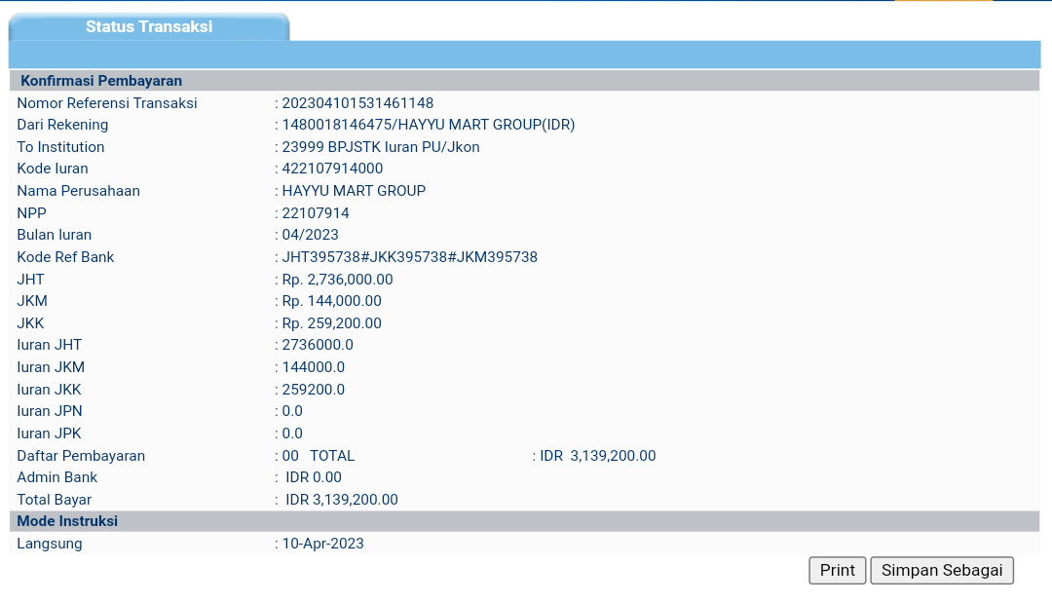Image resolution: width=1052 pixels, height=603 pixels.
Task: Select the Nama Perusahaan value
Action: coord(354,191)
